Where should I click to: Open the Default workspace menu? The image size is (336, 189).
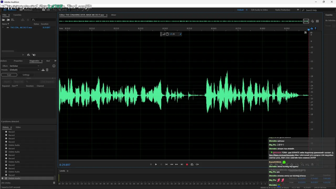click(x=246, y=10)
